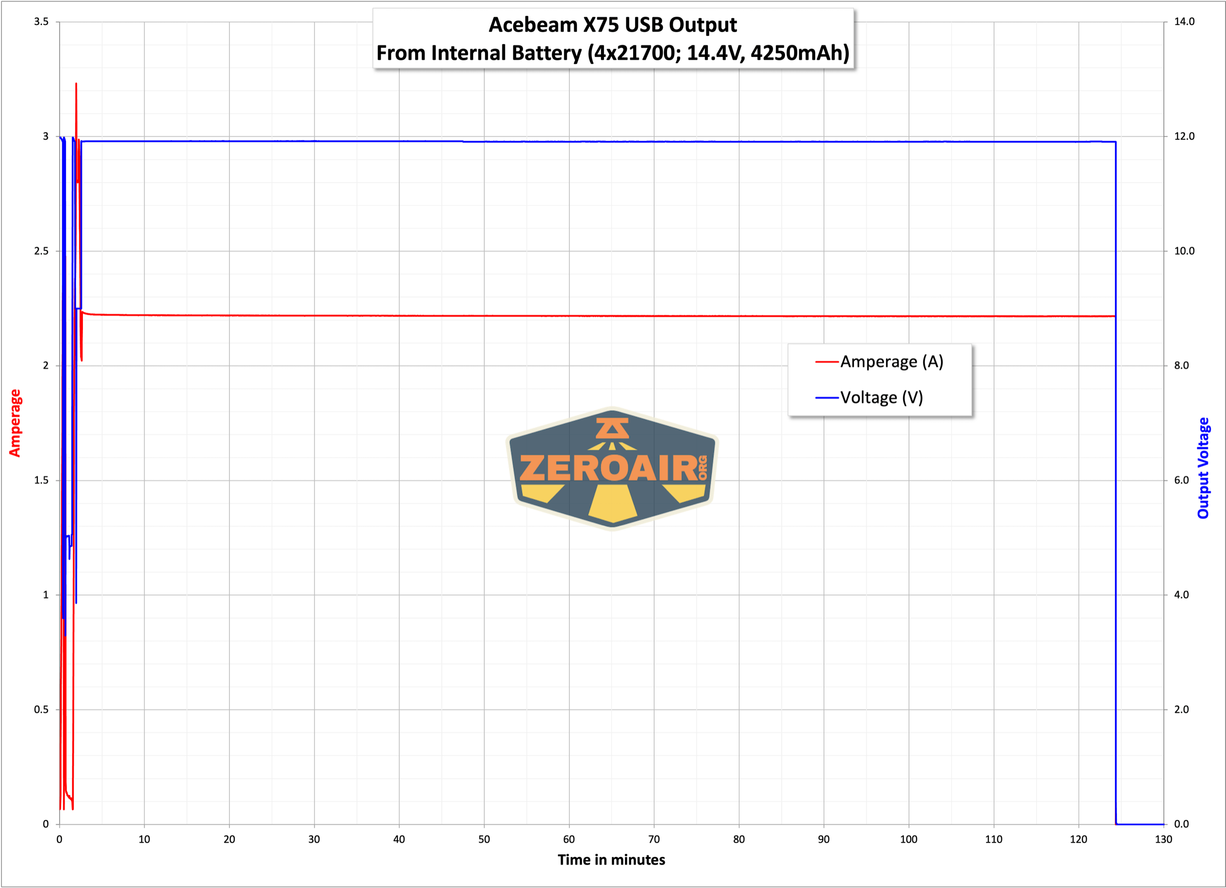Screen dimensions: 1226x888
Task: Click the chart title Acebeam X75 USB Output
Action: click(x=613, y=25)
